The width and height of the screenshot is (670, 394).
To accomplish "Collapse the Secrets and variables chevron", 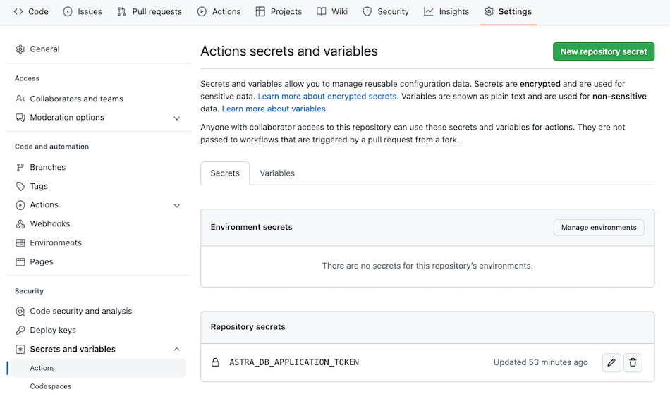I will [x=177, y=349].
